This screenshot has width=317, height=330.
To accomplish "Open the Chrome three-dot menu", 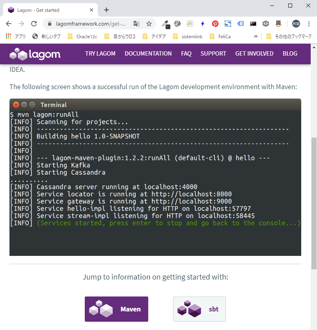I will pos(310,24).
